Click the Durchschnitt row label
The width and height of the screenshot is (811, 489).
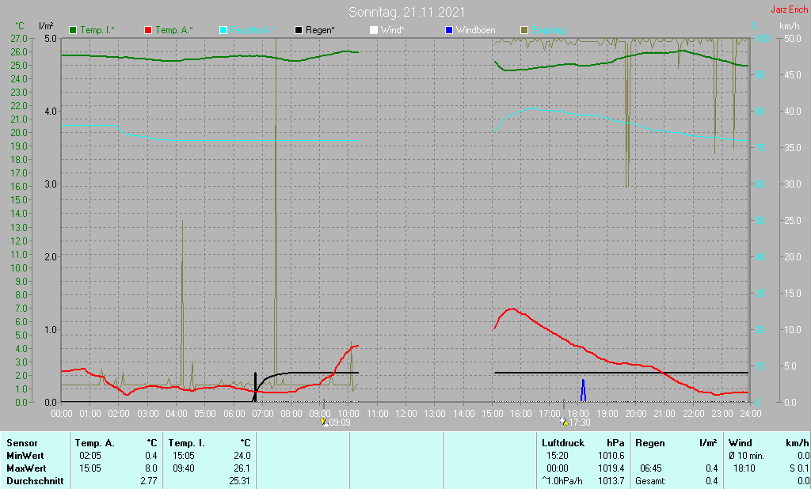(35, 481)
